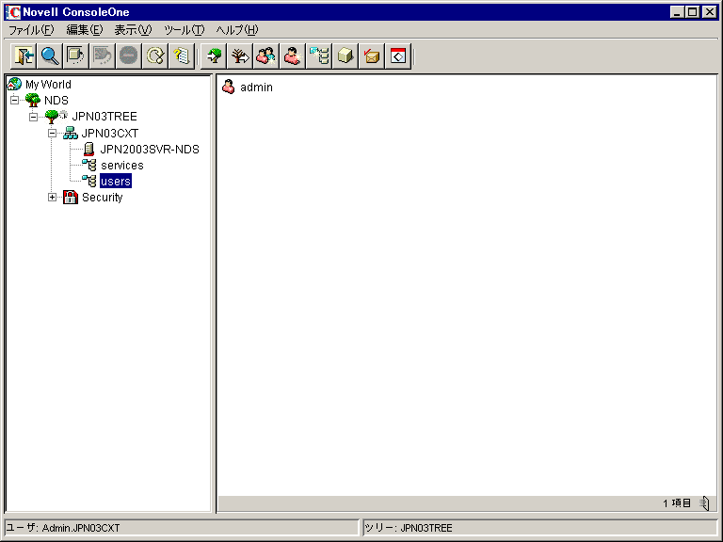The image size is (723, 542).
Task: Create a new group with two-people icon
Action: point(266,56)
